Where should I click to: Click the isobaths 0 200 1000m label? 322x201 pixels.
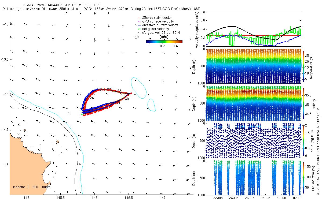point(32,187)
